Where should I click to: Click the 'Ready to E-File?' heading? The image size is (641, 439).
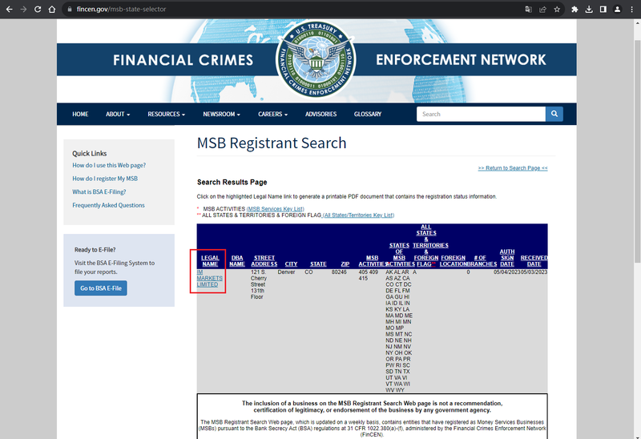pos(95,250)
